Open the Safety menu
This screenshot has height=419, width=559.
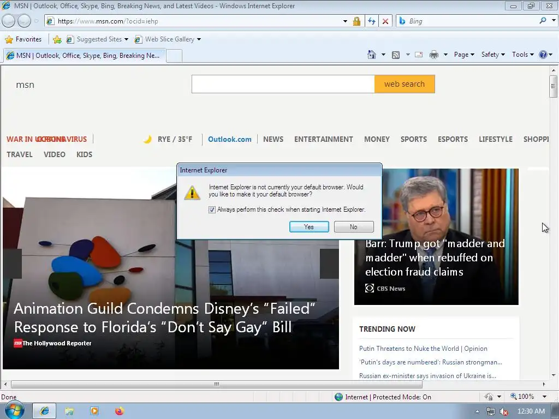coord(493,55)
